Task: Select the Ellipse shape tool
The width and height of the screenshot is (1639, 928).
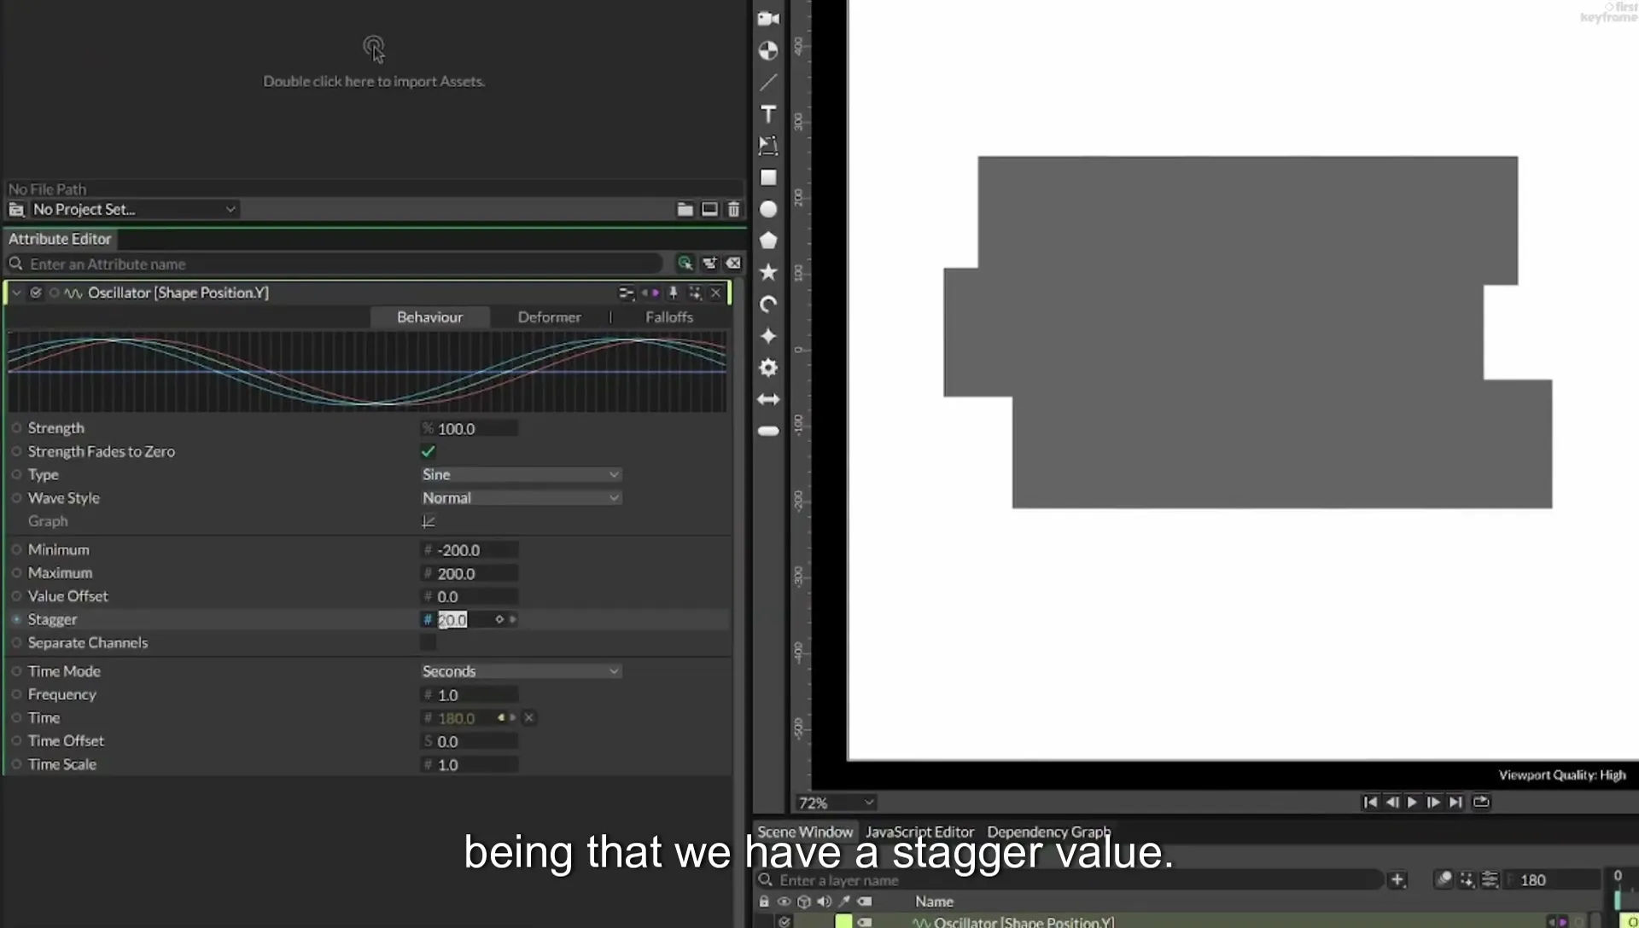Action: click(768, 209)
